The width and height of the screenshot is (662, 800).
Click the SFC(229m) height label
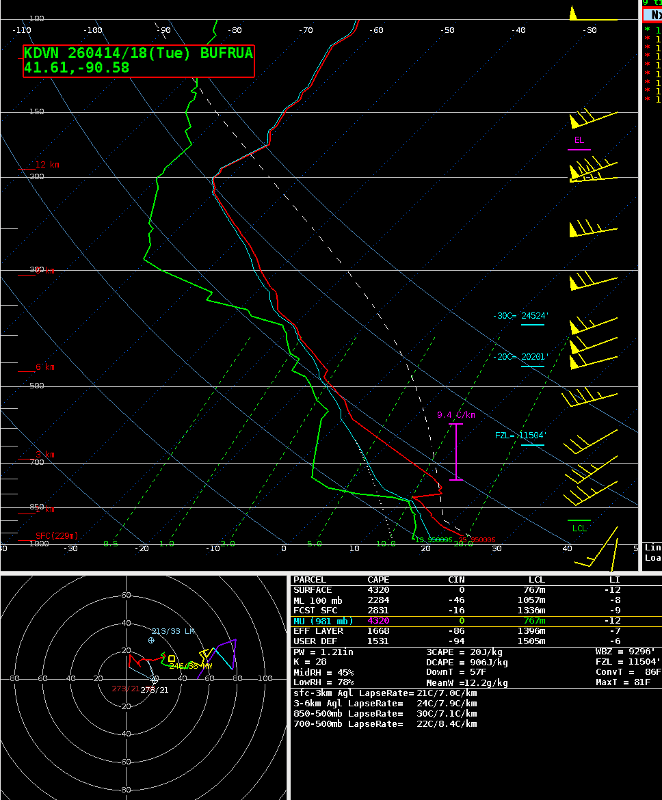click(57, 535)
